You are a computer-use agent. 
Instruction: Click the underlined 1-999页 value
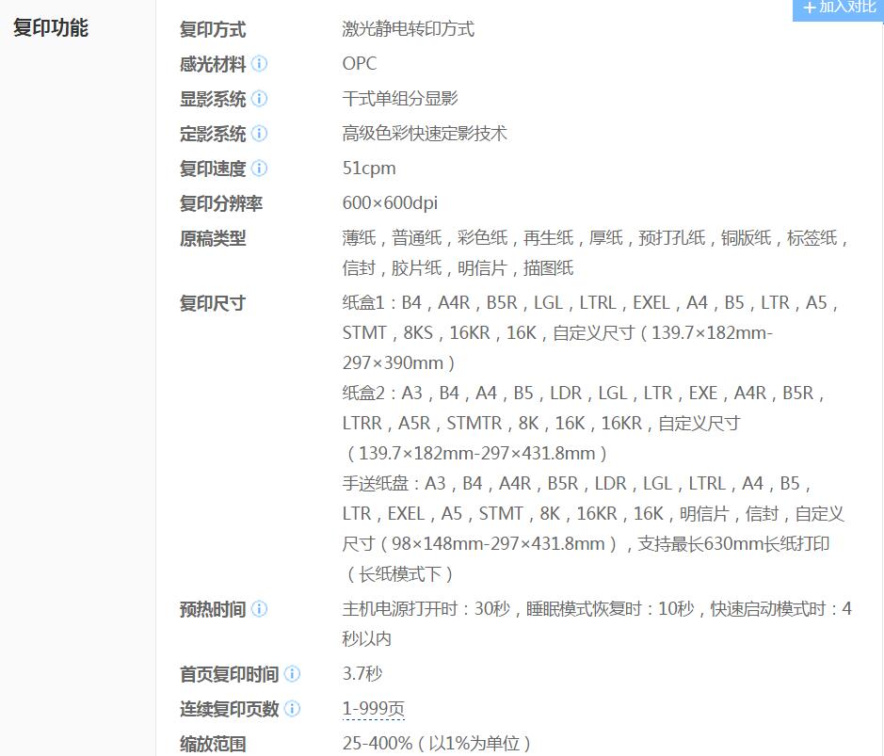[373, 709]
